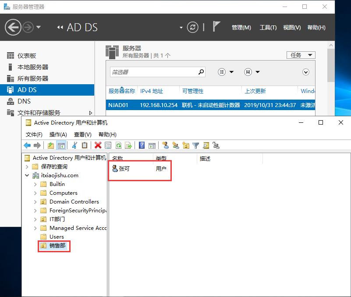Click the back navigation arrow in ADUC toolbar

tap(27, 145)
